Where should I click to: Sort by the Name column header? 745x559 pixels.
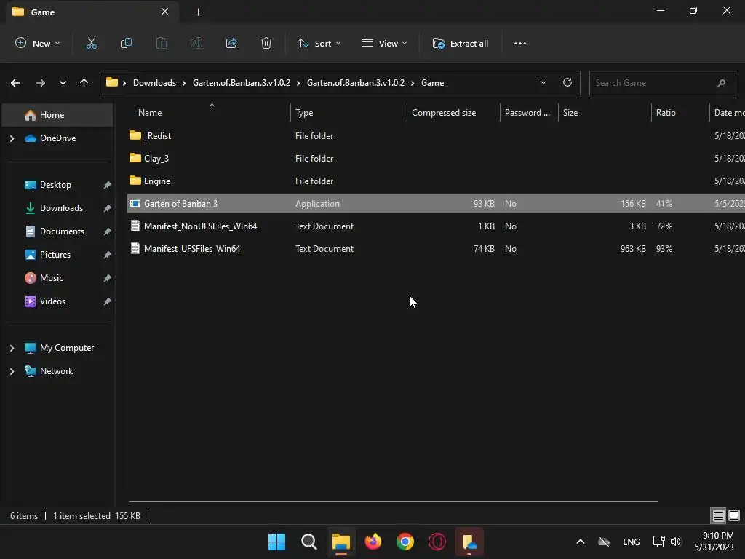(150, 113)
